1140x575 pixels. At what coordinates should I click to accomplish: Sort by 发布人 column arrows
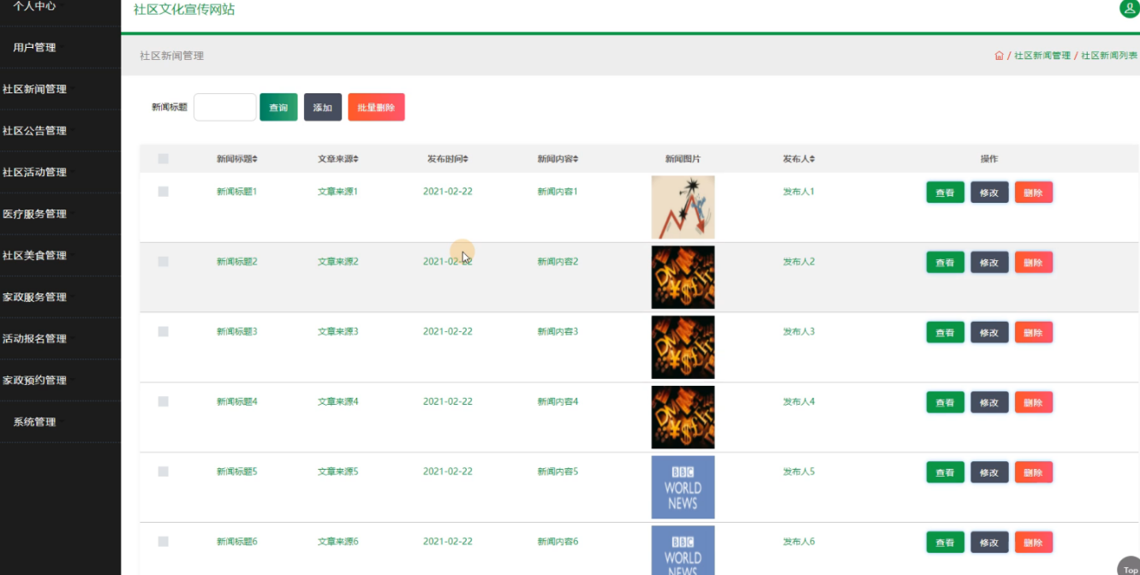click(x=812, y=159)
